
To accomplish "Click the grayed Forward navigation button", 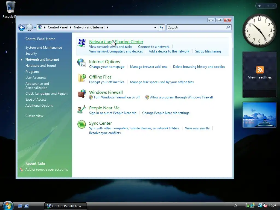I will pyautogui.click(x=29, y=27).
